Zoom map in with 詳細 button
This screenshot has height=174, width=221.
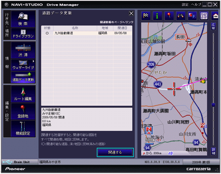pos(213,151)
